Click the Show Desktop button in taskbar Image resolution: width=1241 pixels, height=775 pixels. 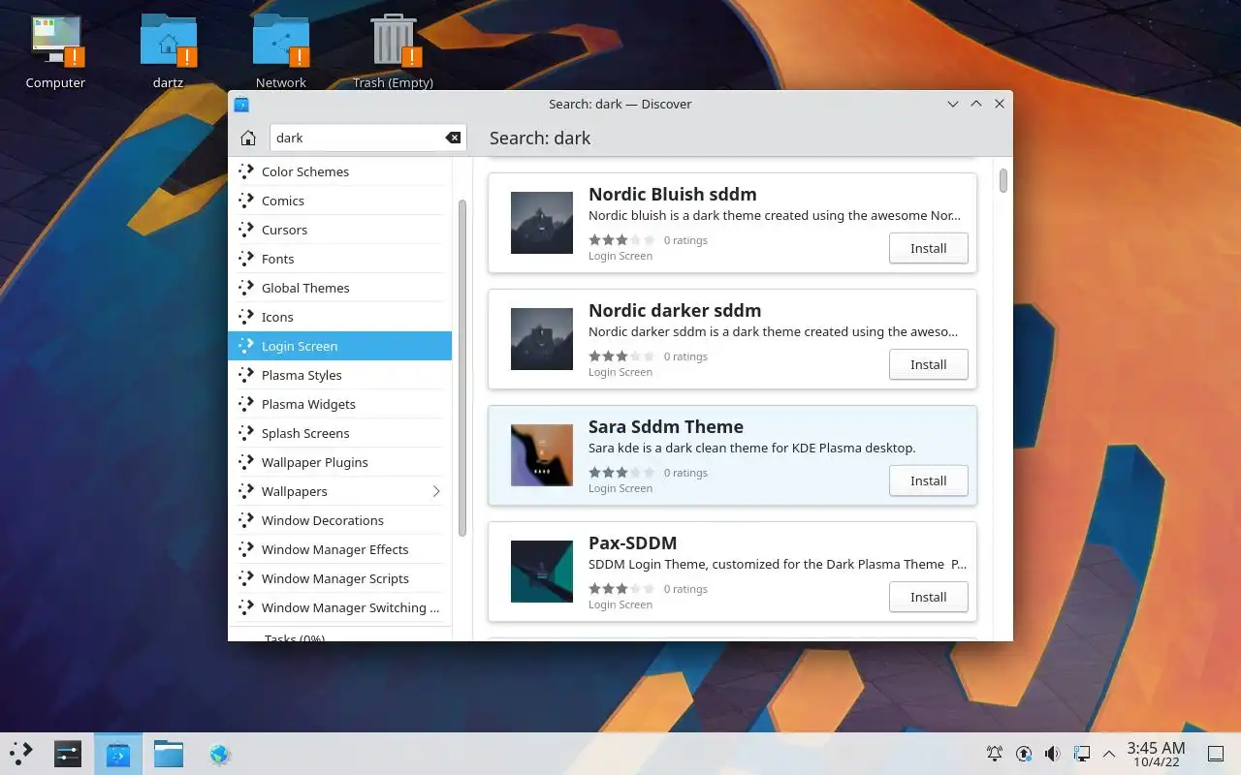click(1215, 754)
